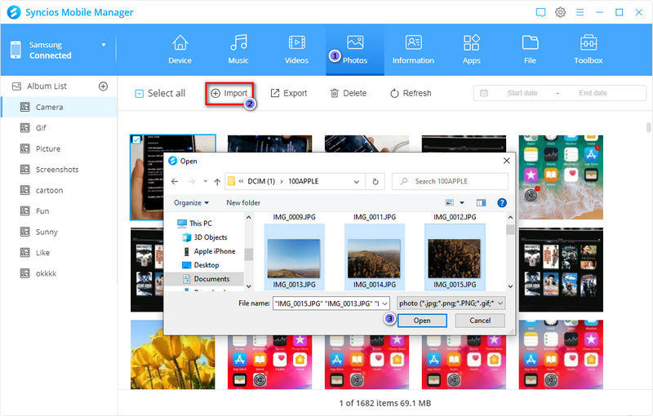Screen dimensions: 653x416
Task: Select the Camera album
Action: 59,107
